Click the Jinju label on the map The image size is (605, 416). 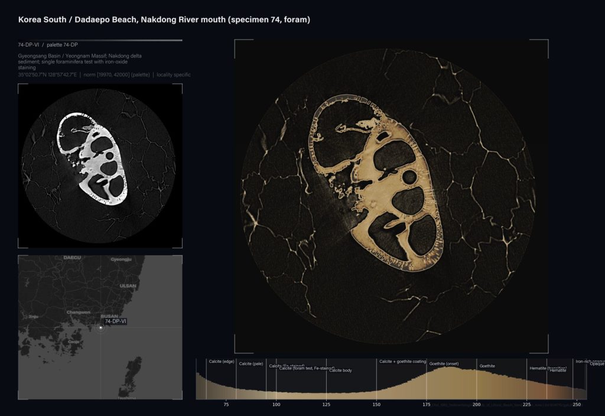click(34, 317)
